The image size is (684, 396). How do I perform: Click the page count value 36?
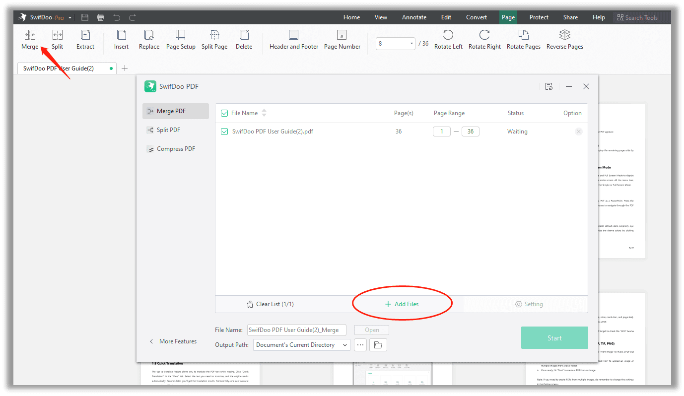point(399,132)
